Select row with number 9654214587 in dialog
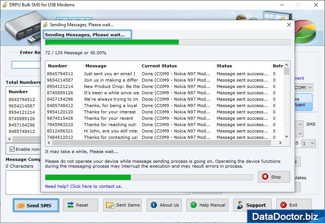 (165, 80)
